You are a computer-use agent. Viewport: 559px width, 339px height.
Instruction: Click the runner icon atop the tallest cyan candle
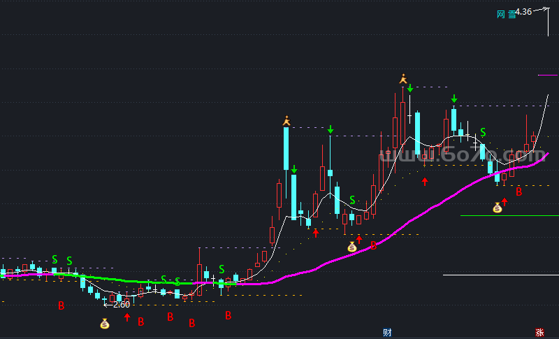click(x=286, y=121)
